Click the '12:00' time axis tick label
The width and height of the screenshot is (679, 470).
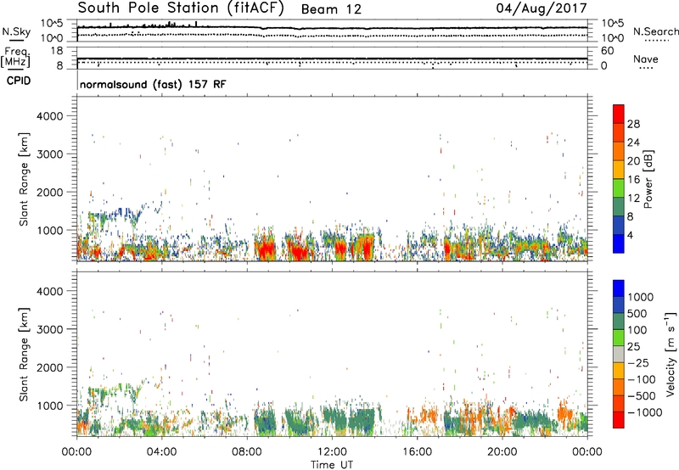point(332,452)
